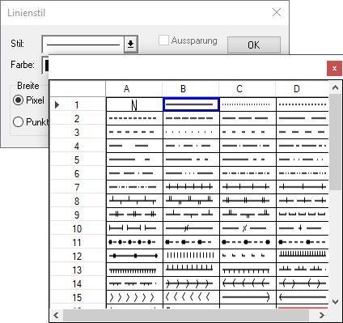
Task: Select the sparse dotted line in cell B3
Action: (191, 132)
